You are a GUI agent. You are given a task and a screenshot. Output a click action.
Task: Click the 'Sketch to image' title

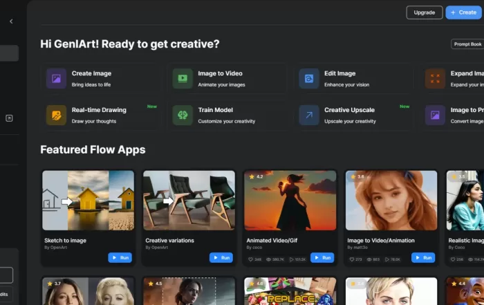point(65,241)
